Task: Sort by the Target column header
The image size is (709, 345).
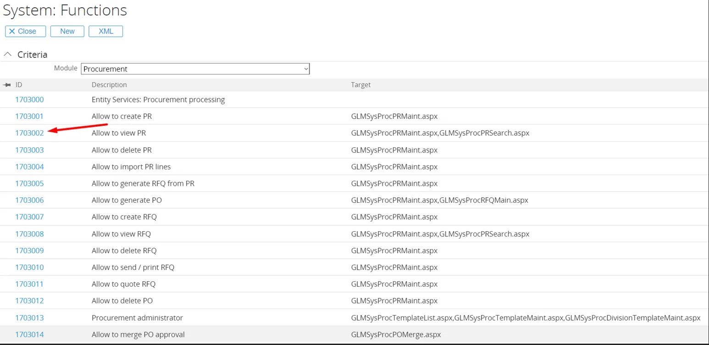Action: click(360, 85)
